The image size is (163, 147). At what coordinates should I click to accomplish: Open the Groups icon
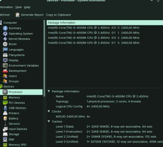click(x=5, y=81)
